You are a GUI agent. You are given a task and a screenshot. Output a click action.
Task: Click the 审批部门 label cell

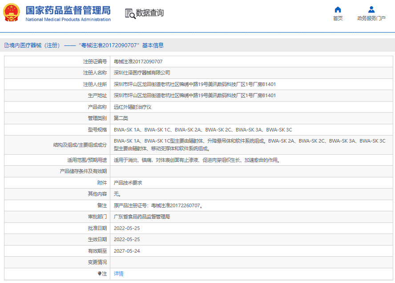(x=57, y=217)
